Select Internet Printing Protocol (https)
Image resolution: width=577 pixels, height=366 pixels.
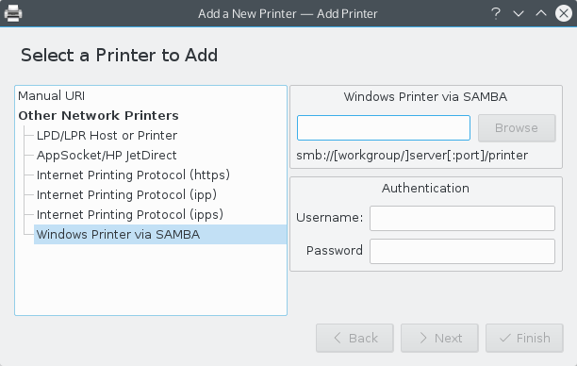133,175
